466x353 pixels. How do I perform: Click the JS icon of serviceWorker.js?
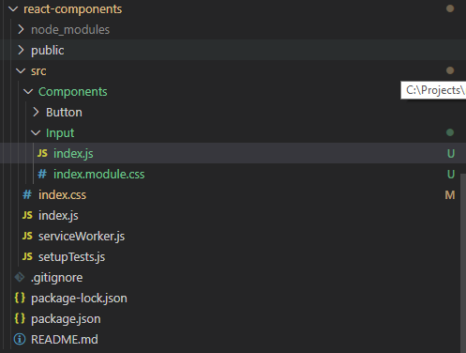click(x=27, y=236)
